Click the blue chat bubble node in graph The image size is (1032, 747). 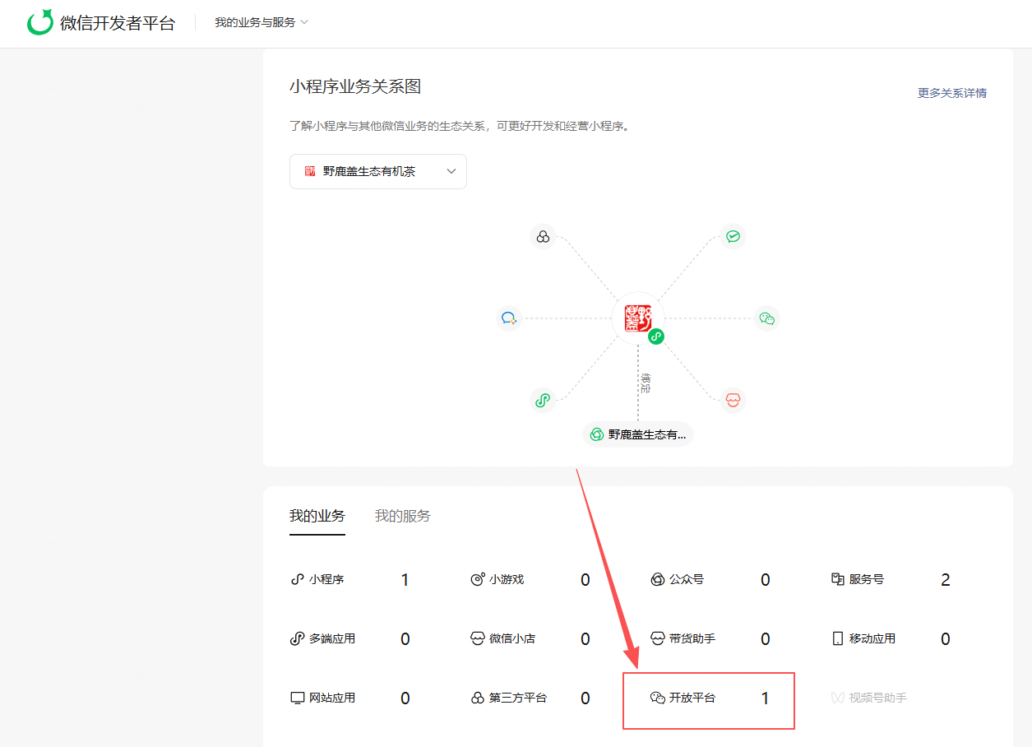[509, 318]
